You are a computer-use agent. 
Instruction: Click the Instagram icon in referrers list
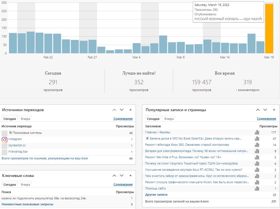coord(5,140)
